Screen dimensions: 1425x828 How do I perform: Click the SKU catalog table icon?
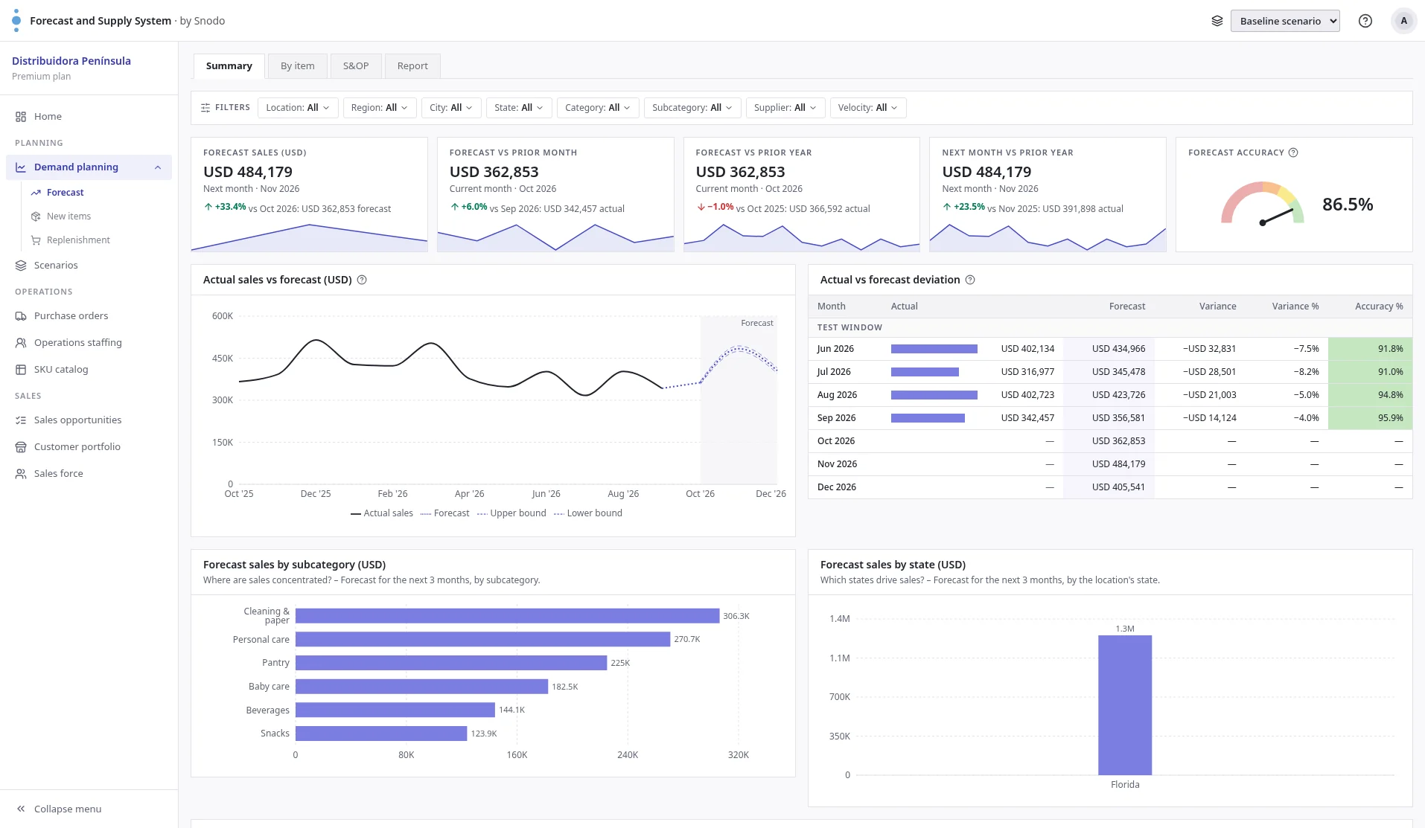(x=21, y=370)
